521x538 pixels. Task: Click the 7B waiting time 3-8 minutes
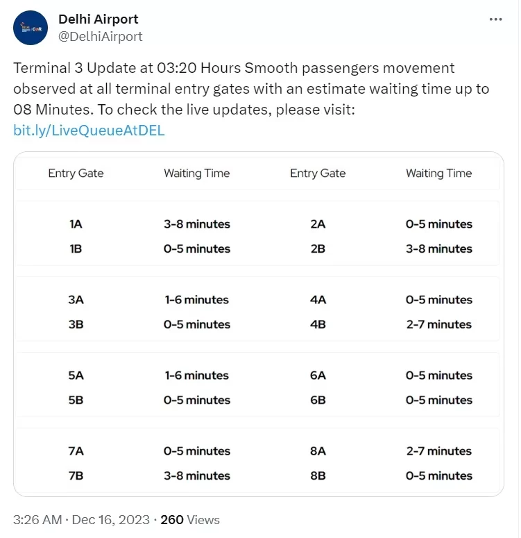pos(197,476)
